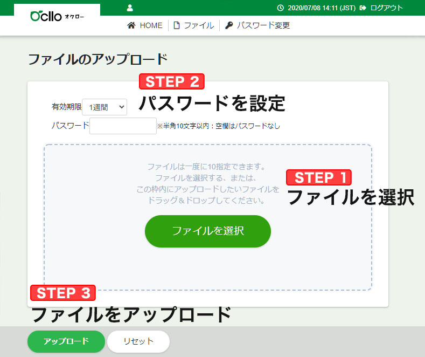Click the green ファイルを選択 button
The image size is (425, 357).
click(x=208, y=231)
